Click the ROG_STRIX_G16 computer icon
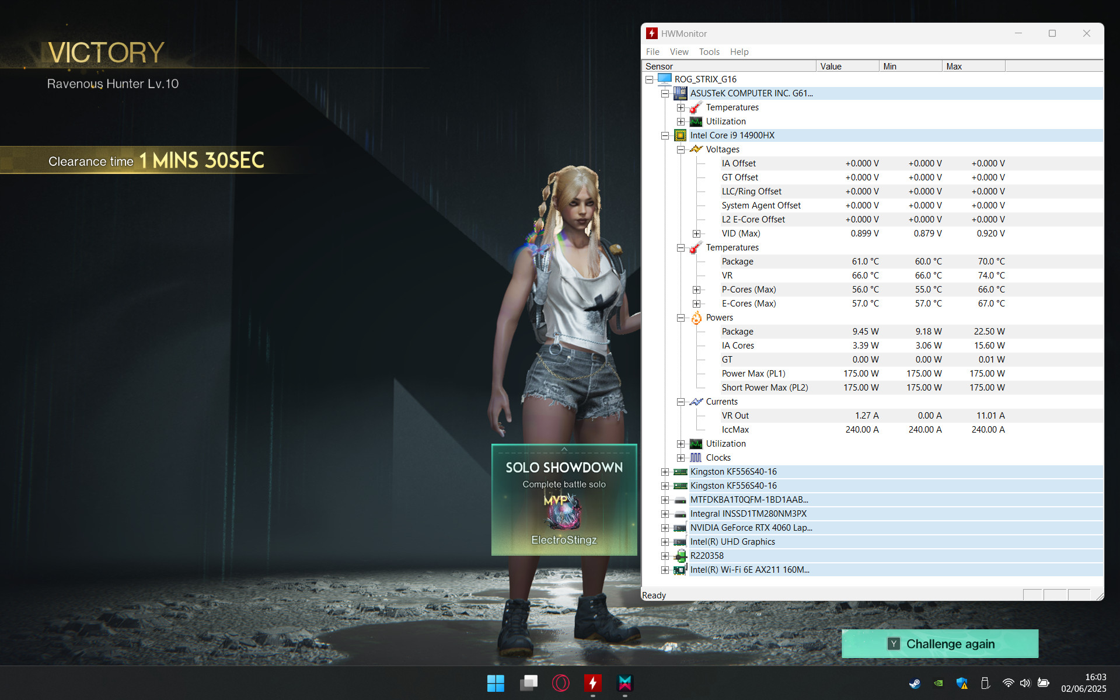The height and width of the screenshot is (700, 1120). (x=664, y=79)
